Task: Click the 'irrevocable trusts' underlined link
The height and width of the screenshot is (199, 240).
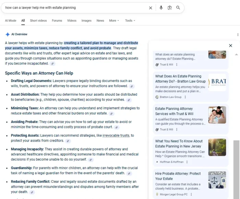Action: pos(116,136)
